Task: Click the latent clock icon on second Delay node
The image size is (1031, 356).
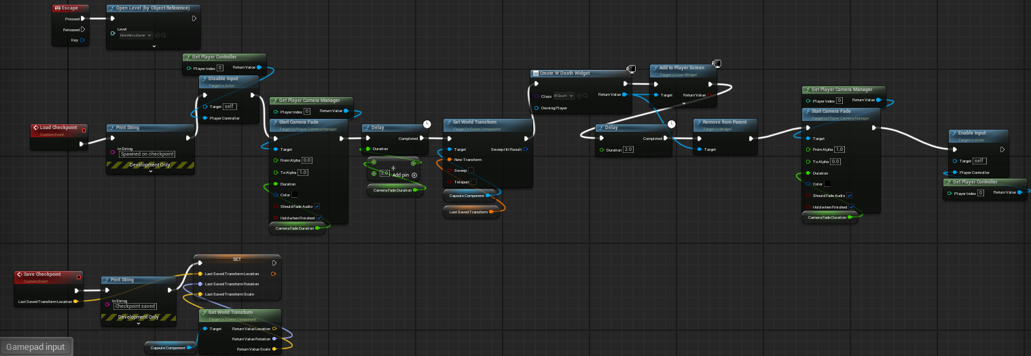Action: (671, 124)
